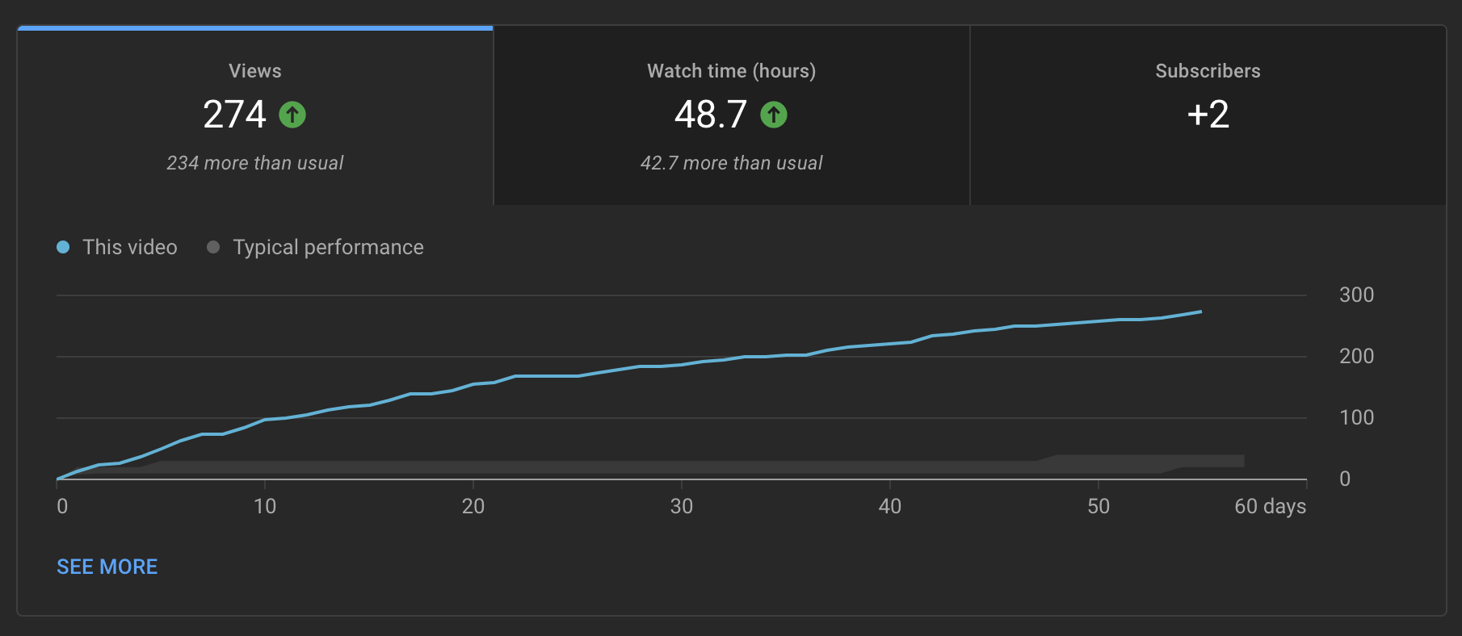Click the "42.7 more than usual" text
This screenshot has width=1462, height=636.
731,163
